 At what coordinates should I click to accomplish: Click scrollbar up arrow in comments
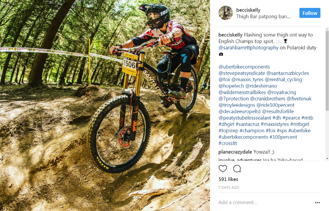pos(327,29)
